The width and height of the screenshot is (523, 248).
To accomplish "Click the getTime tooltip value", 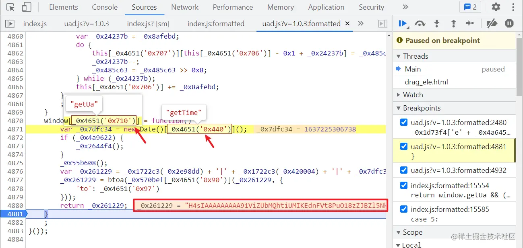I will (184, 113).
